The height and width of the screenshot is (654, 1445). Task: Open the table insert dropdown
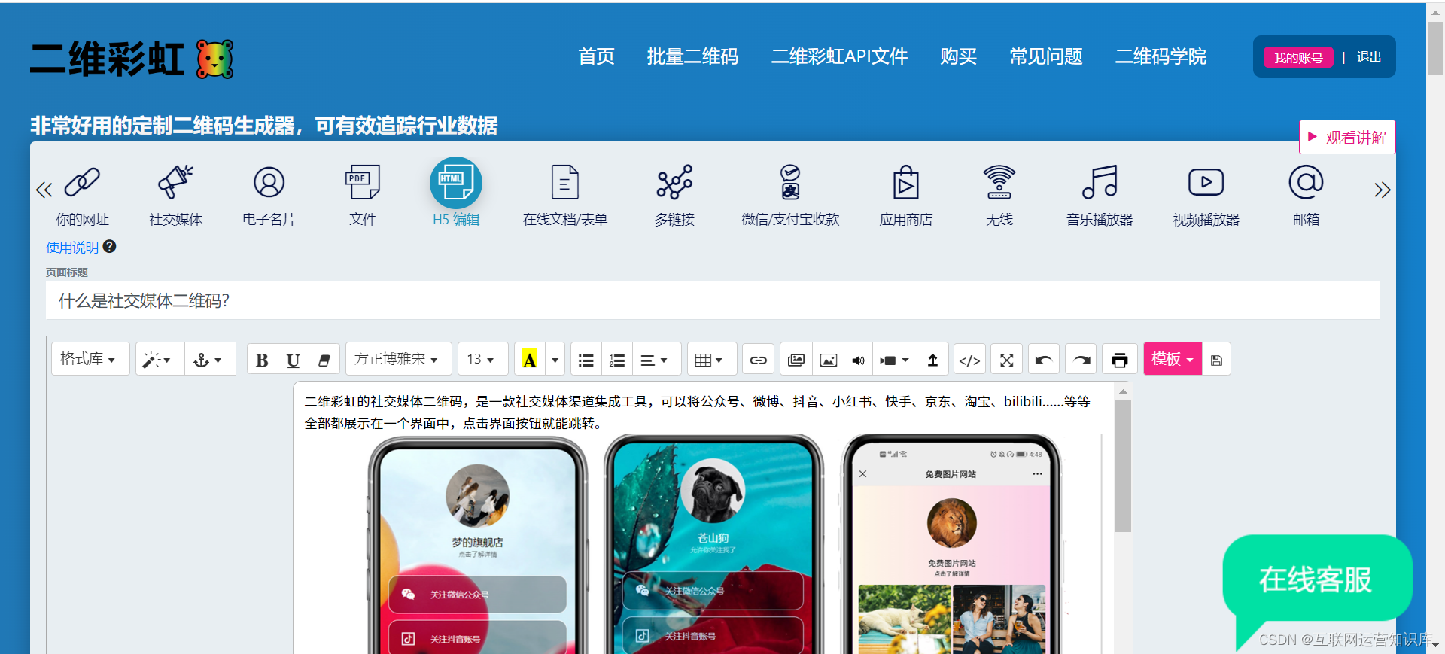[x=711, y=360]
